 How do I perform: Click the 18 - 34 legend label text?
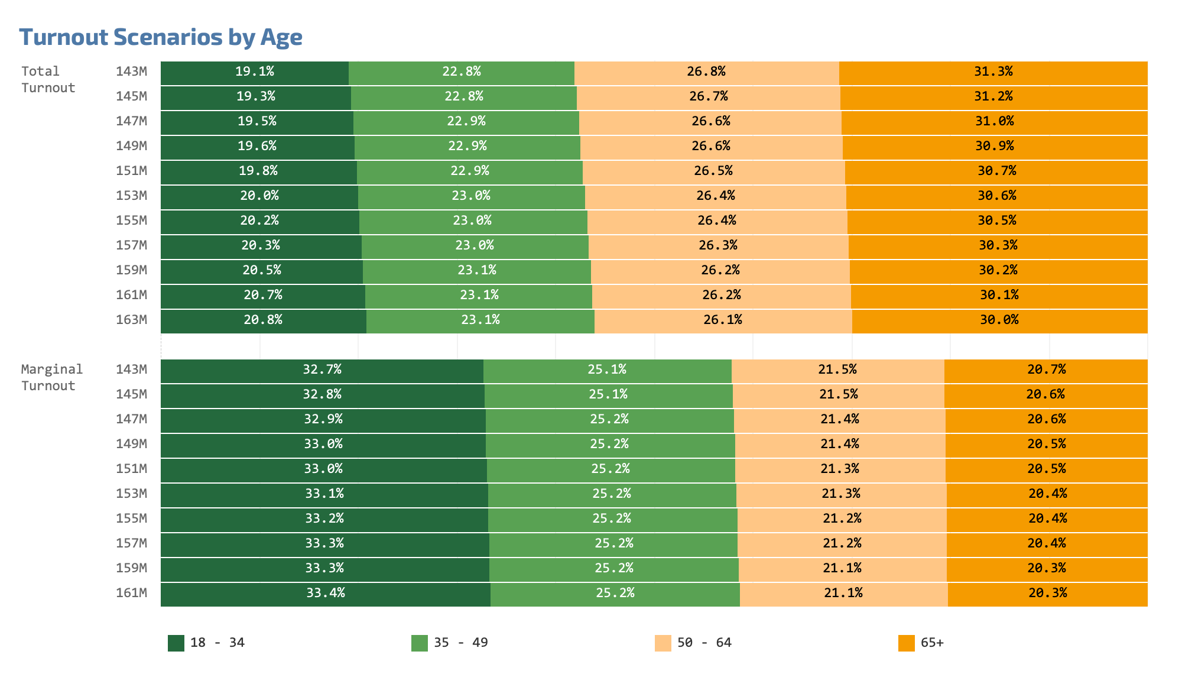tap(217, 643)
